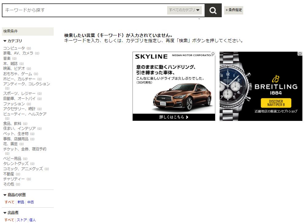Select the 家電、AV、カメラ category
This screenshot has width=307, height=223.
point(18,53)
